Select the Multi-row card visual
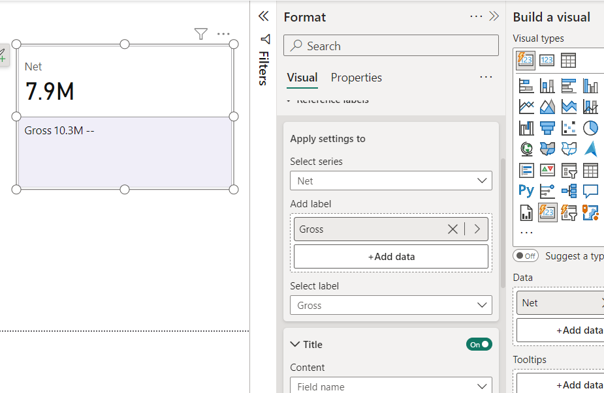The height and width of the screenshot is (393, 604). (x=526, y=170)
